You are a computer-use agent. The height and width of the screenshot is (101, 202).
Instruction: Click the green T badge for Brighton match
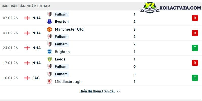[195, 48]
